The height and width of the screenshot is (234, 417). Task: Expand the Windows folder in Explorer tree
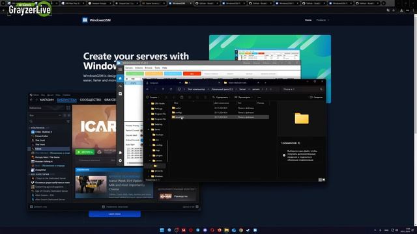click(149, 176)
